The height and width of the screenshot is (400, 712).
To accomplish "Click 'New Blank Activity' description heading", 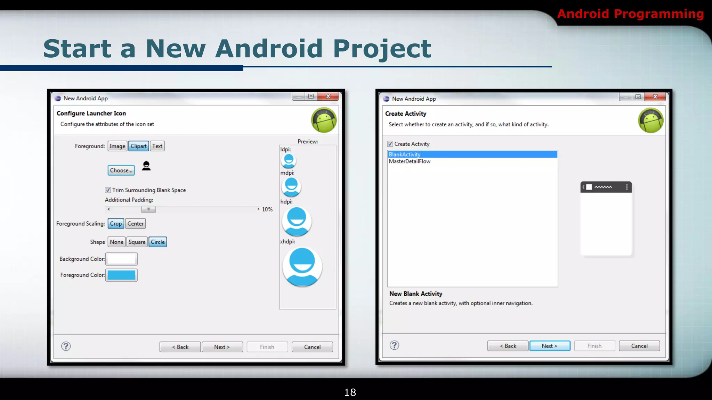I will [416, 294].
